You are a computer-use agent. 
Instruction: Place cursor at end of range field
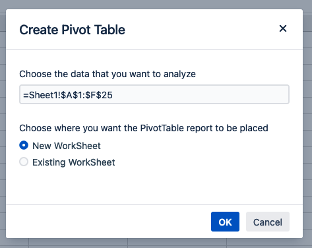pos(198,94)
